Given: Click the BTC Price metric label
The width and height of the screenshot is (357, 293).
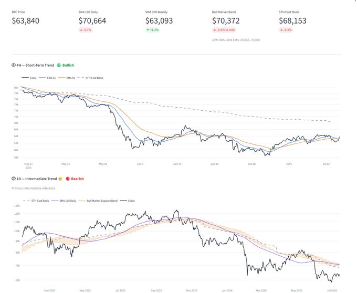Looking at the screenshot, I should (18, 12).
